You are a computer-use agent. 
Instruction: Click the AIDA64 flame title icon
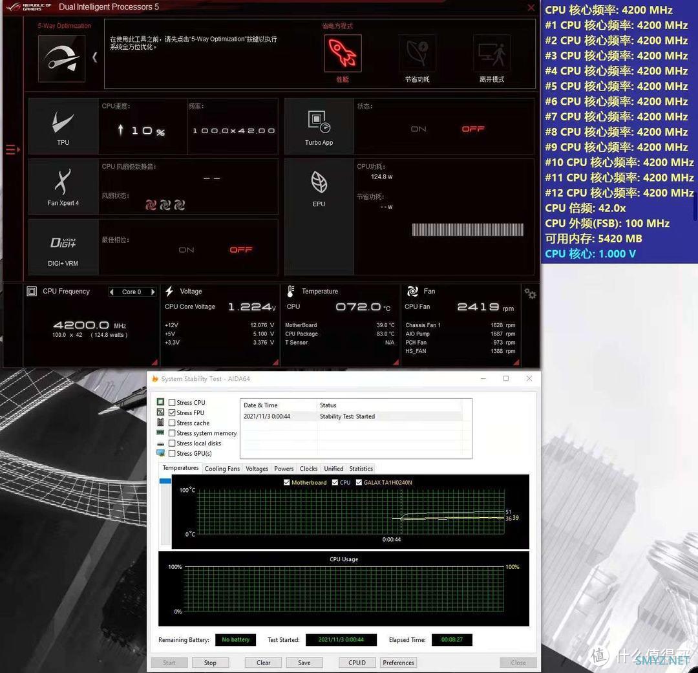[155, 379]
